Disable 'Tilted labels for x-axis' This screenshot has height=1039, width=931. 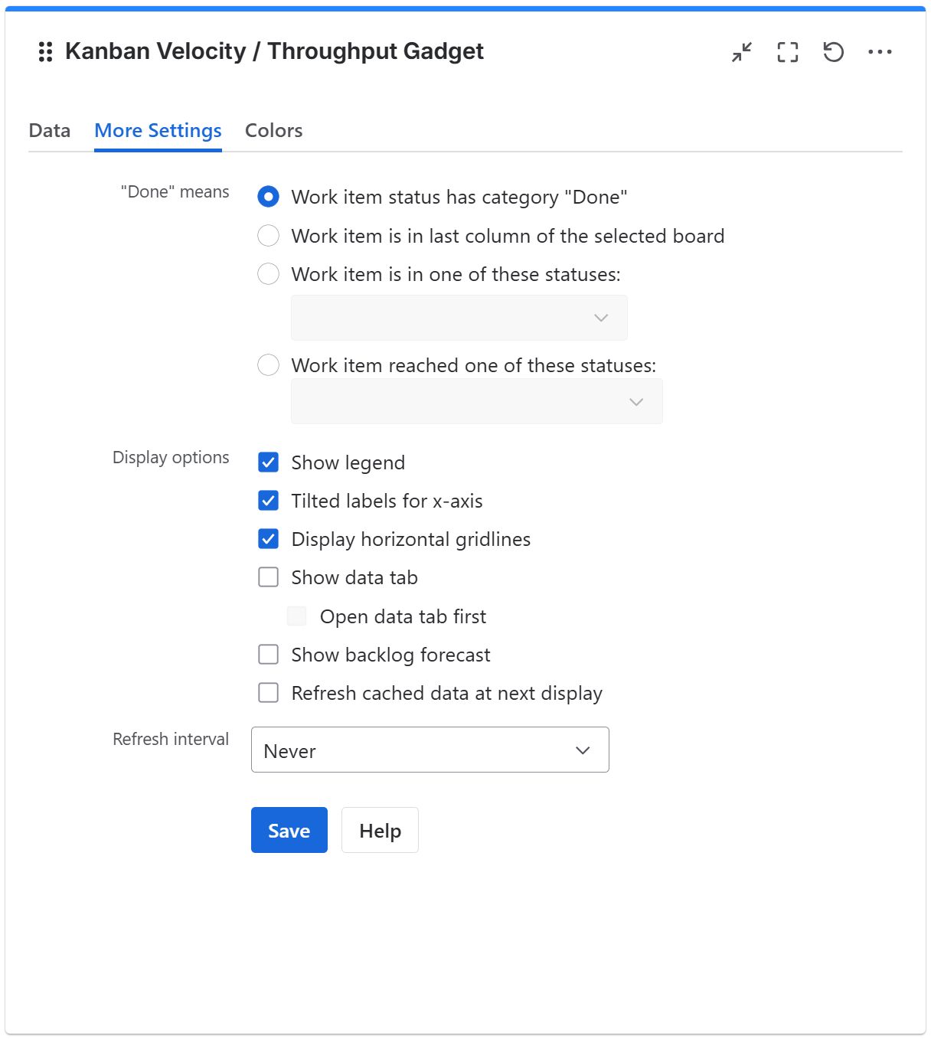pos(268,501)
